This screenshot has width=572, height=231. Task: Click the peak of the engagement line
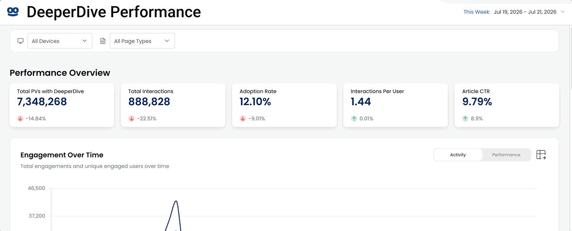click(176, 201)
